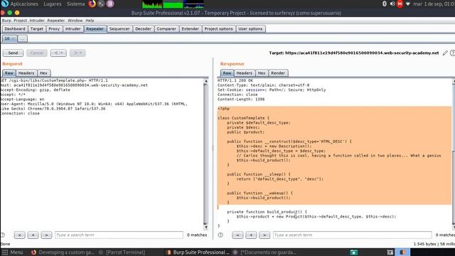Click the response search term field
The height and width of the screenshot is (256, 455).
[353, 235]
